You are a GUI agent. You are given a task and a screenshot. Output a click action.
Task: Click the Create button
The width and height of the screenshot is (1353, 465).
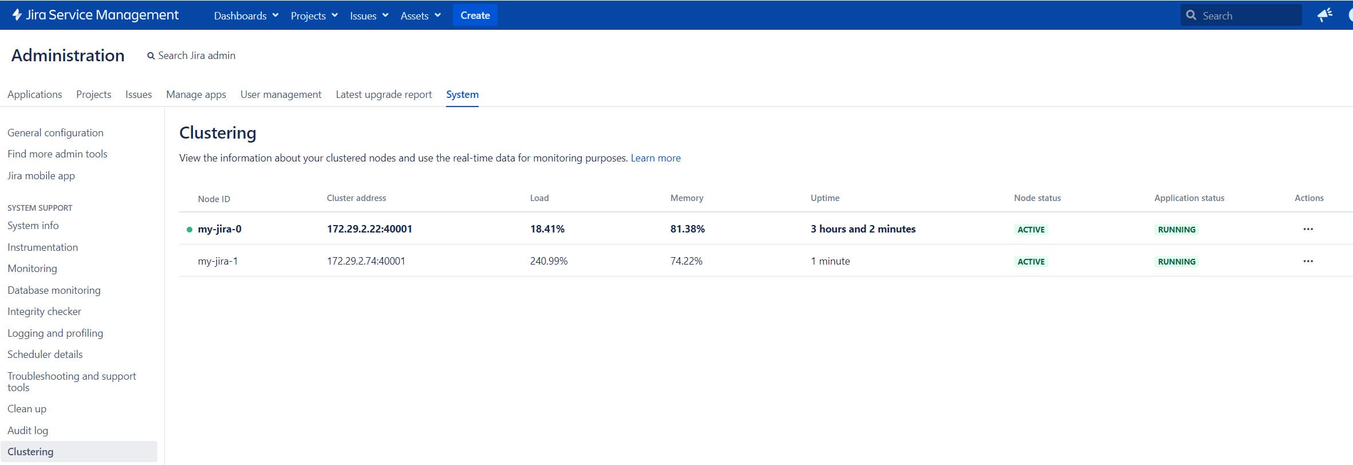tap(475, 15)
